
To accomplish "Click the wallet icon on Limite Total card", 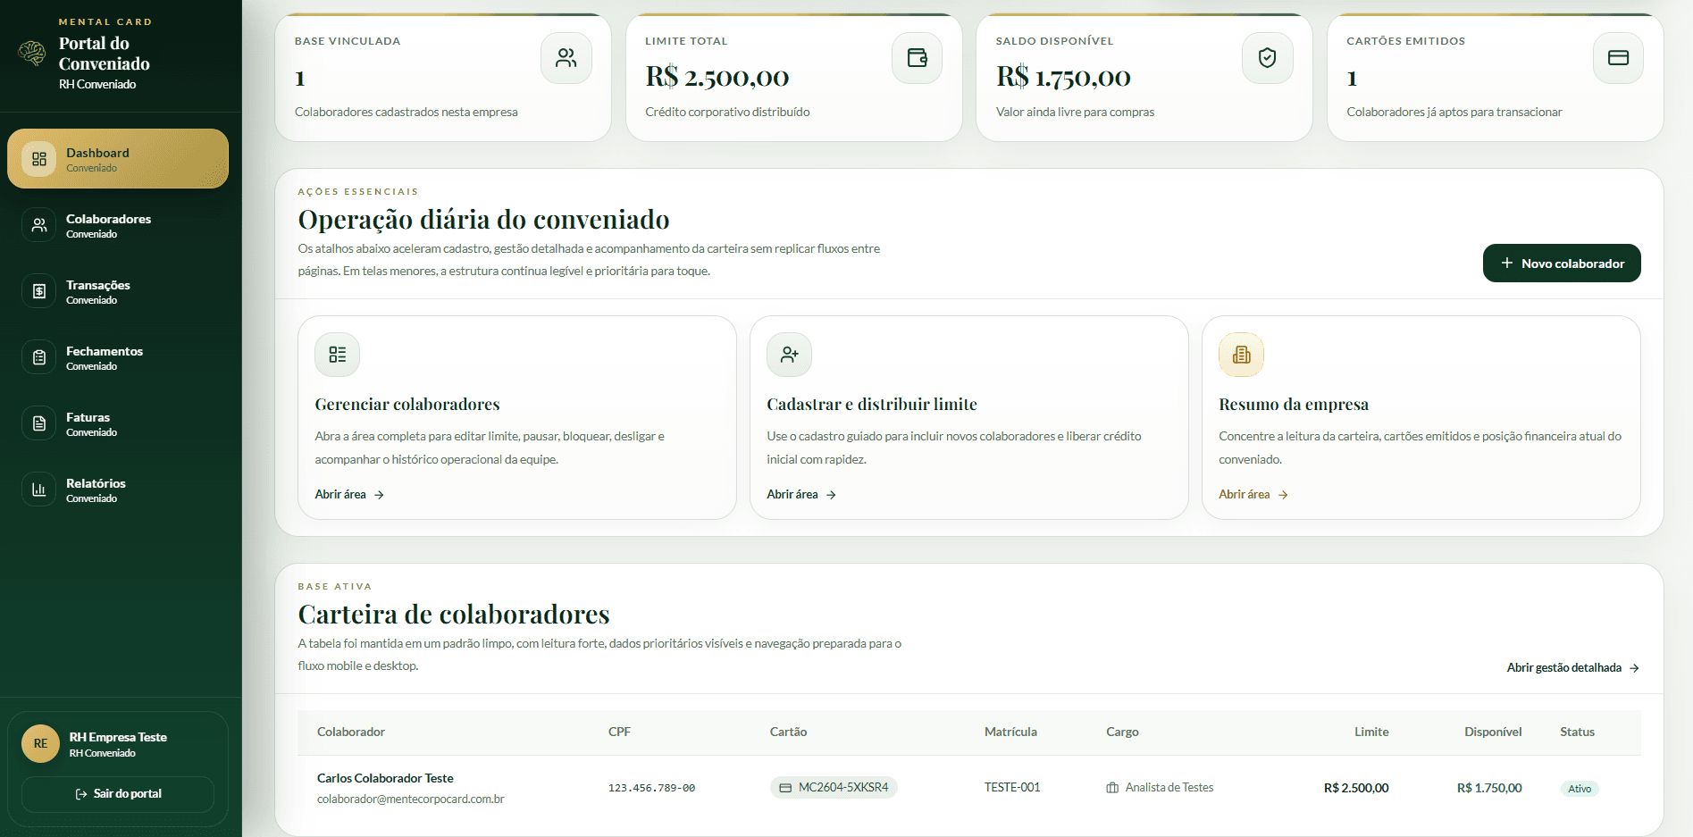I will (917, 58).
